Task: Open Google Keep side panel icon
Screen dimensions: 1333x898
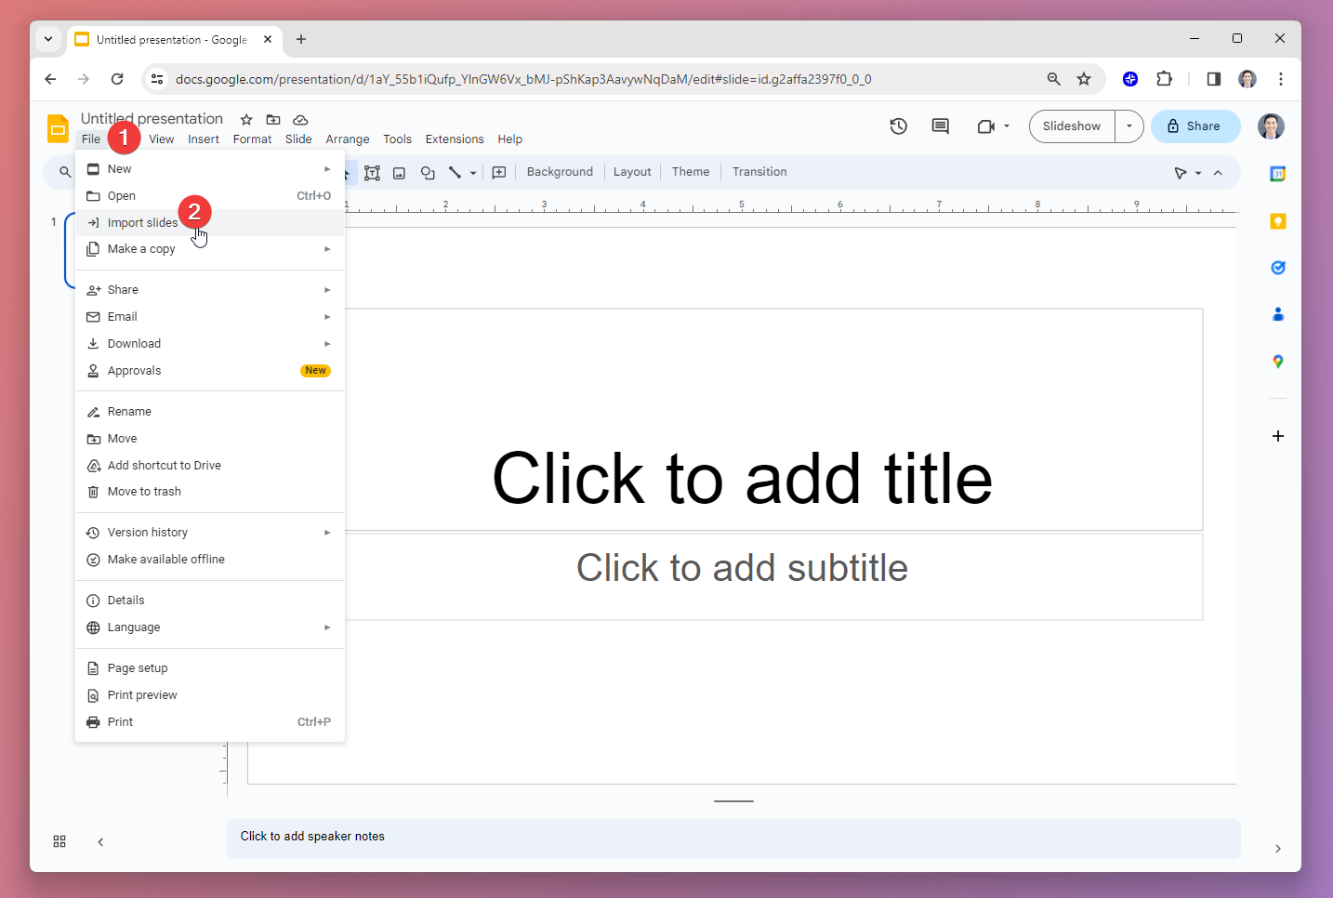Action: [1278, 221]
